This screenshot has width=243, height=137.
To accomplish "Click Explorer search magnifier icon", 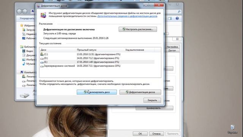I will click(179, 11).
